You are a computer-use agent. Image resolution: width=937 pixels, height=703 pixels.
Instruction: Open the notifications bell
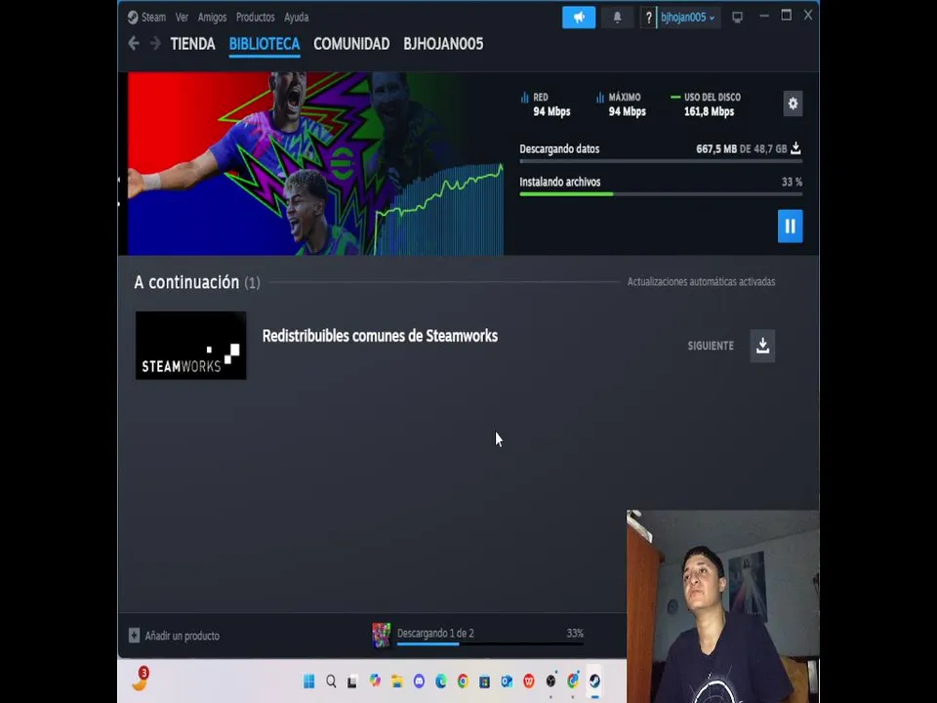point(617,18)
